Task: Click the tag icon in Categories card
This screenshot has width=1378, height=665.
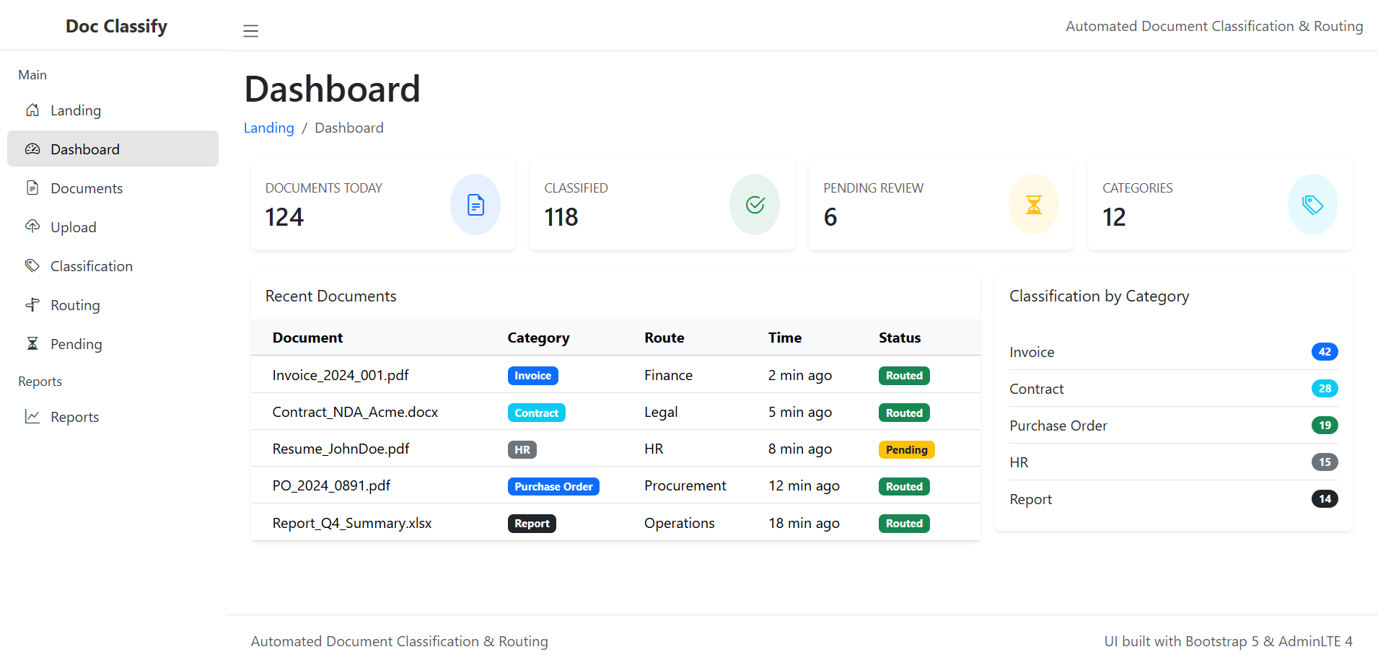Action: point(1312,205)
